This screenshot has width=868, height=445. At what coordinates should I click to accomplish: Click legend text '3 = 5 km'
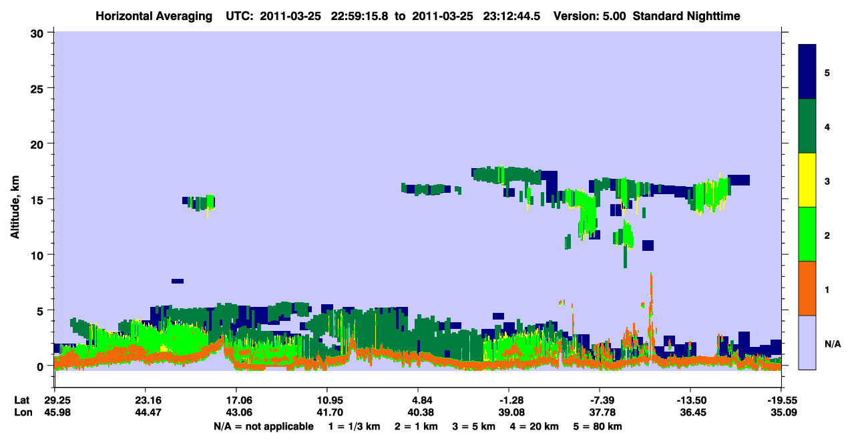[x=473, y=426]
